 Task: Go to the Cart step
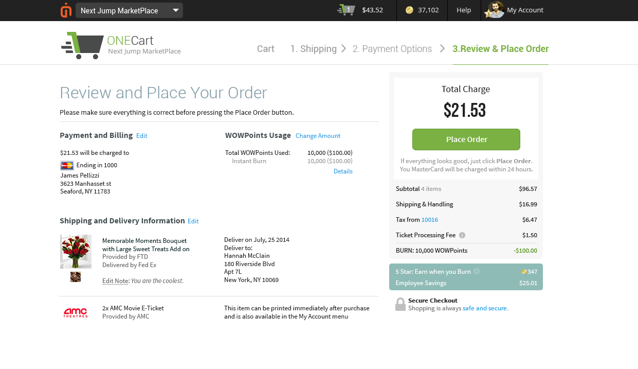266,49
